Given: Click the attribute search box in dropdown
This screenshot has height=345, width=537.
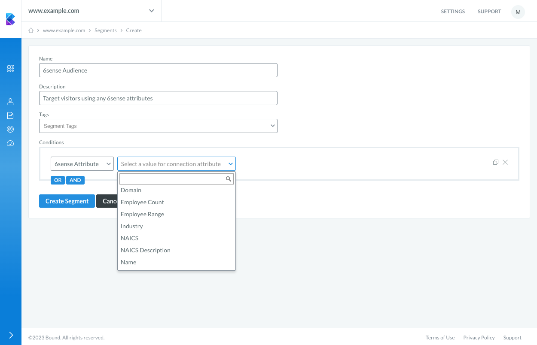Looking at the screenshot, I should click(177, 179).
